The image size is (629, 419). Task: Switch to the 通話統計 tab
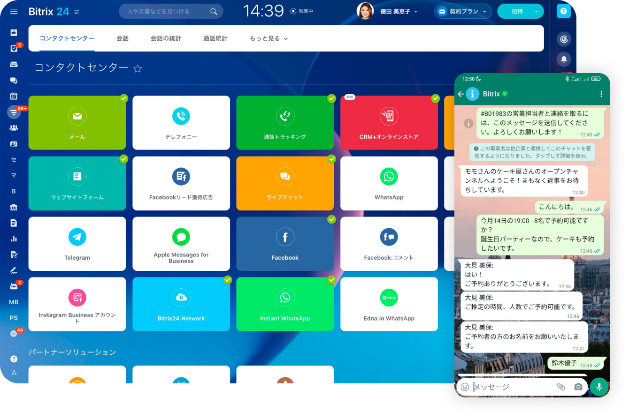coord(215,38)
